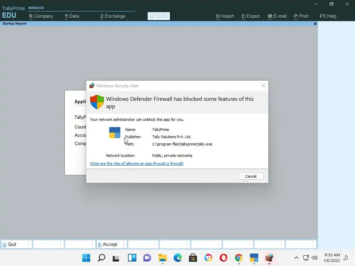Open the Z: Exchange menu
This screenshot has height=266, width=355.
[113, 16]
